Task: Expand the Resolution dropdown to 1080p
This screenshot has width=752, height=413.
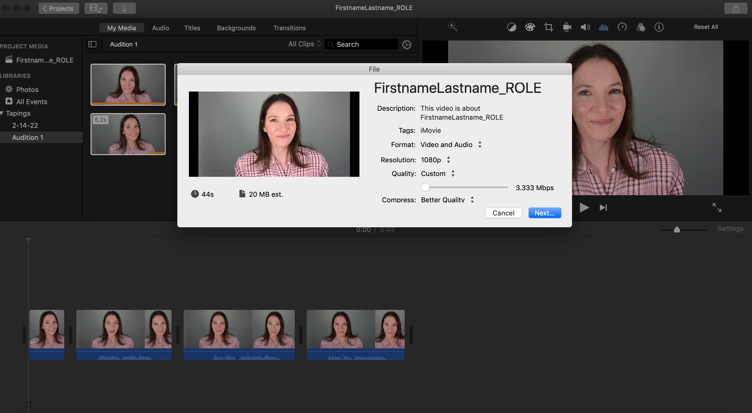Action: [x=434, y=159]
